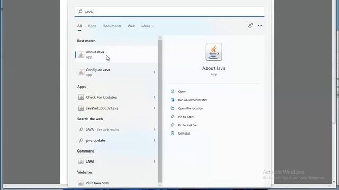Switch to the Web search tab
Screen dimensions: 339x190
pos(131,26)
